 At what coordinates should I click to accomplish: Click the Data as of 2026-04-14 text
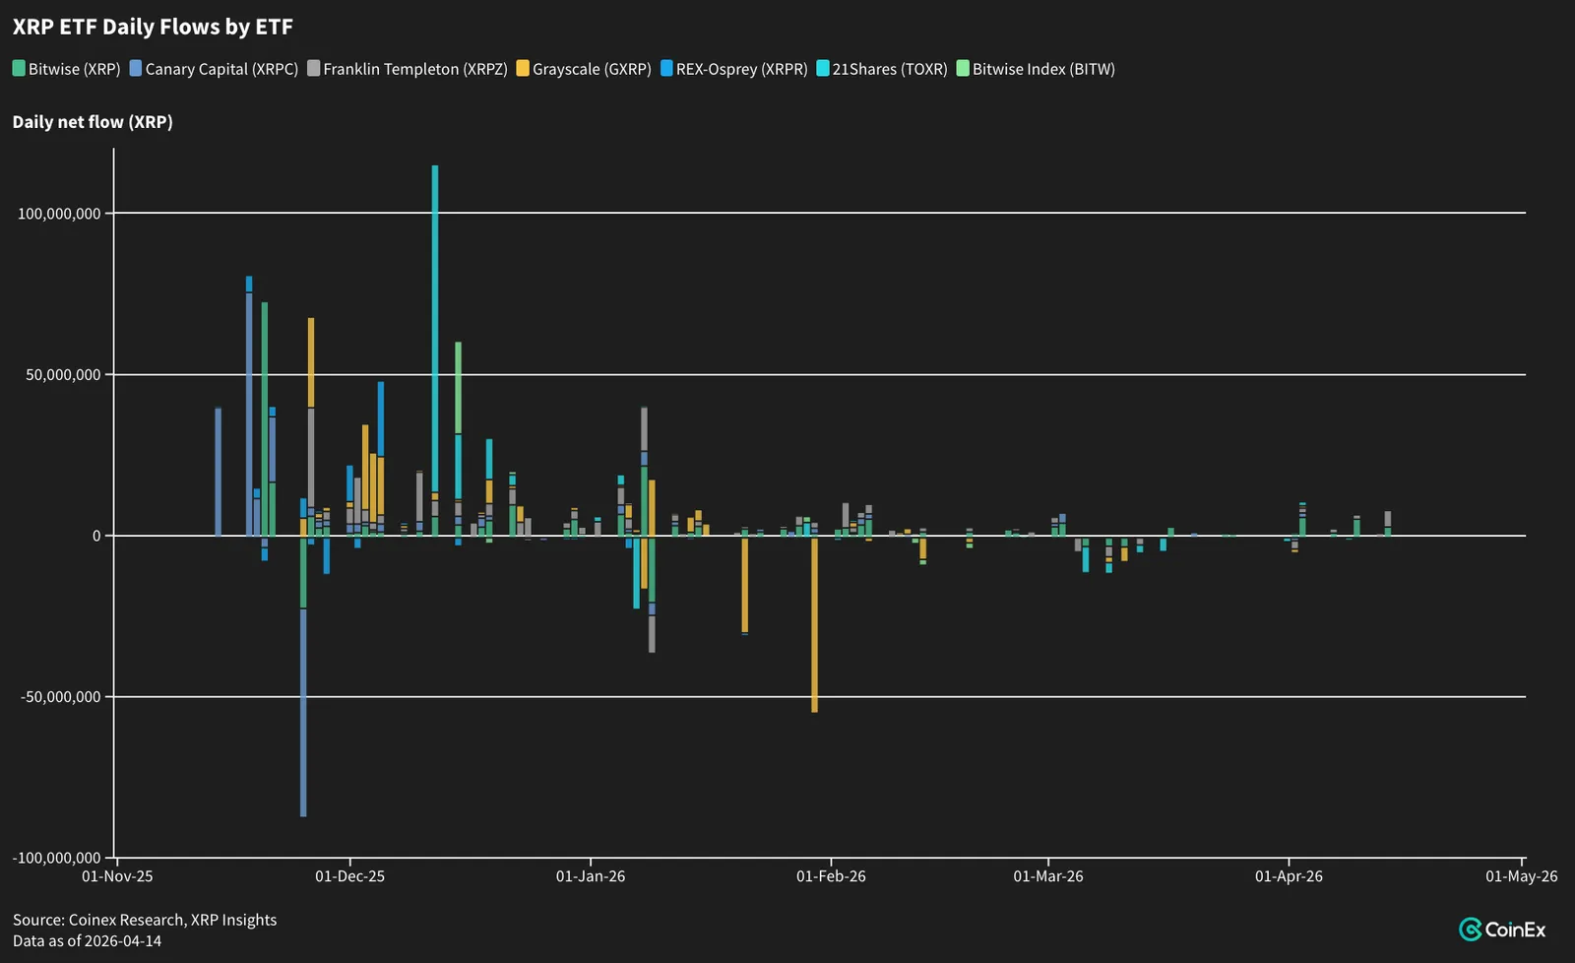87,941
